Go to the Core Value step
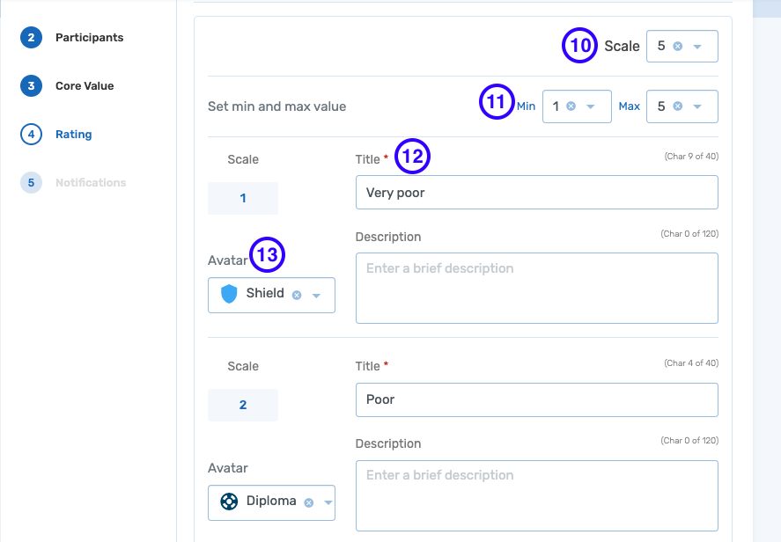The height and width of the screenshot is (542, 781). click(x=85, y=85)
